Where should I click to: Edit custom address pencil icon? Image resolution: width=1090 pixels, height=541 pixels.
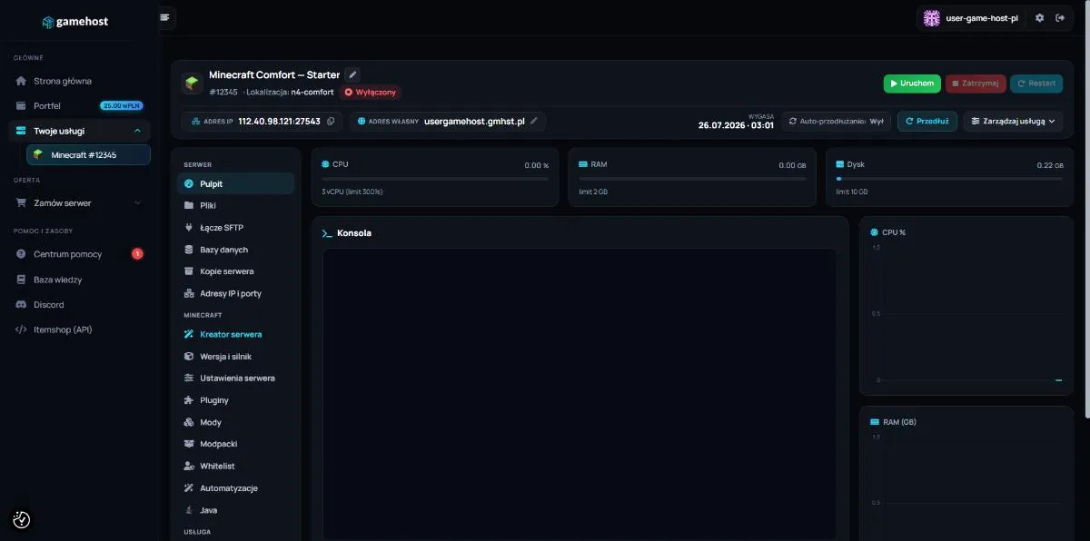[534, 121]
